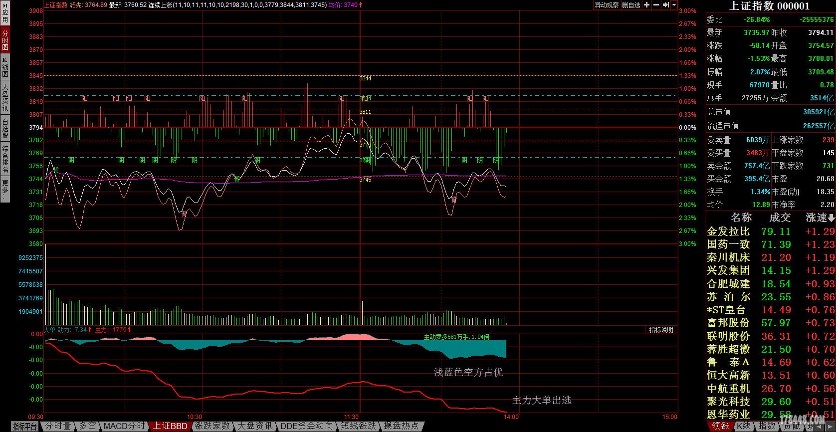Switch to the 多空 tab

(87, 427)
